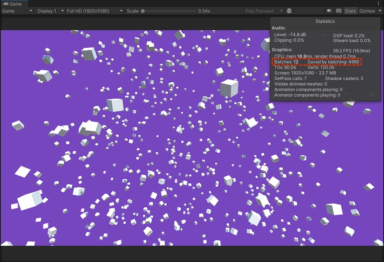The width and height of the screenshot is (384, 262).
Task: Click the keyboard icon next to Stats
Action: pyautogui.click(x=338, y=11)
